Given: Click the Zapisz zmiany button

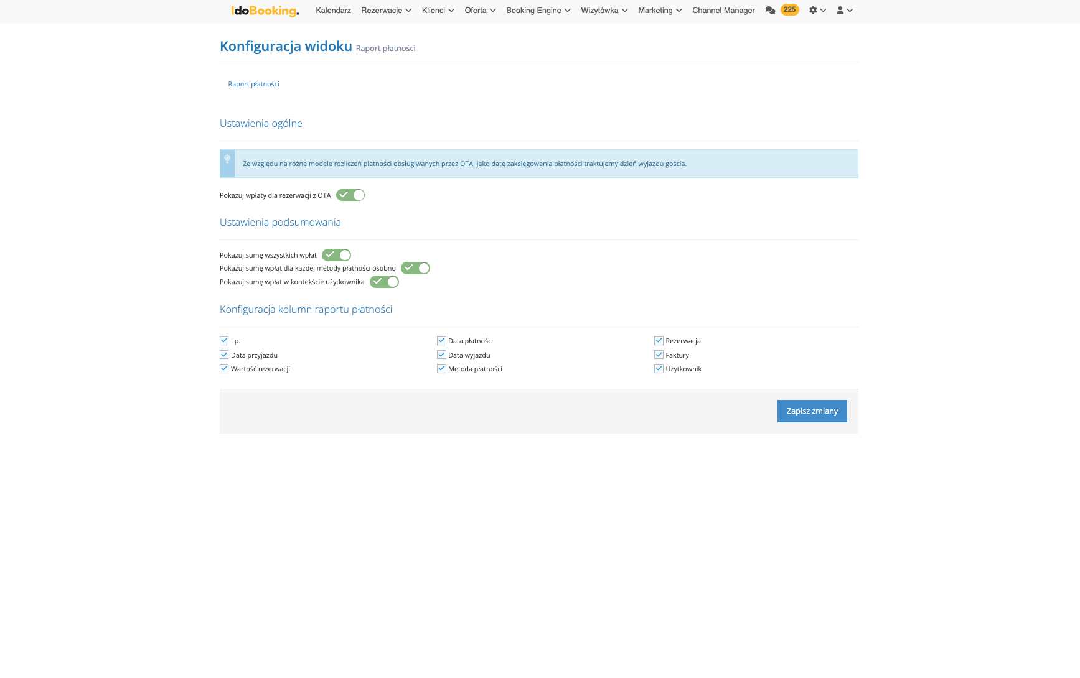Looking at the screenshot, I should click(x=812, y=411).
